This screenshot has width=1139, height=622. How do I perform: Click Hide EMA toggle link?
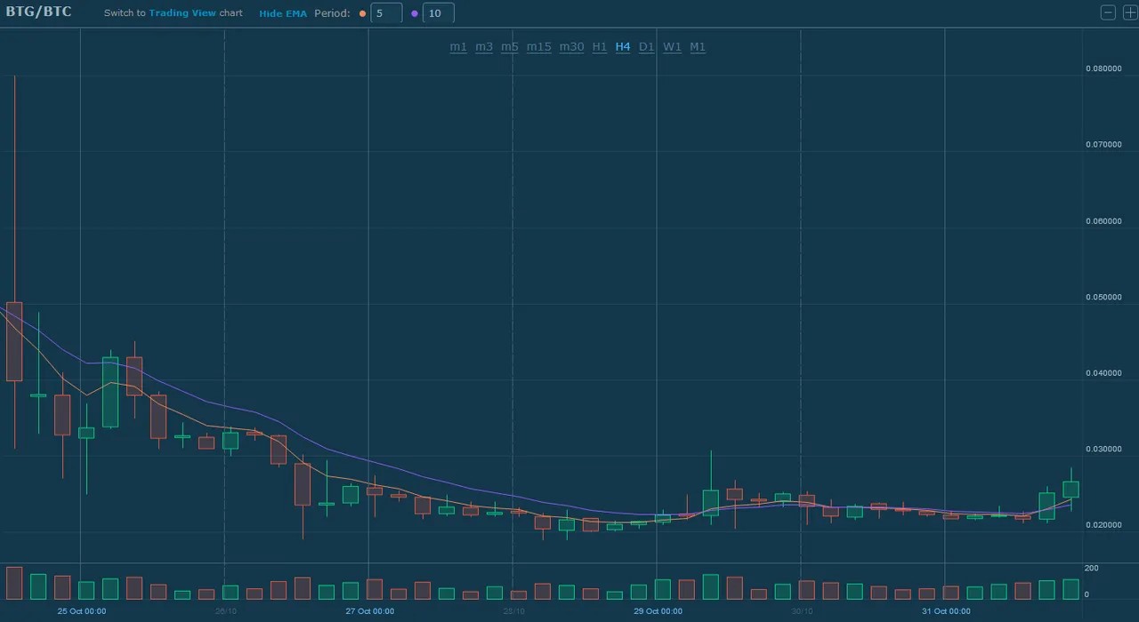283,13
